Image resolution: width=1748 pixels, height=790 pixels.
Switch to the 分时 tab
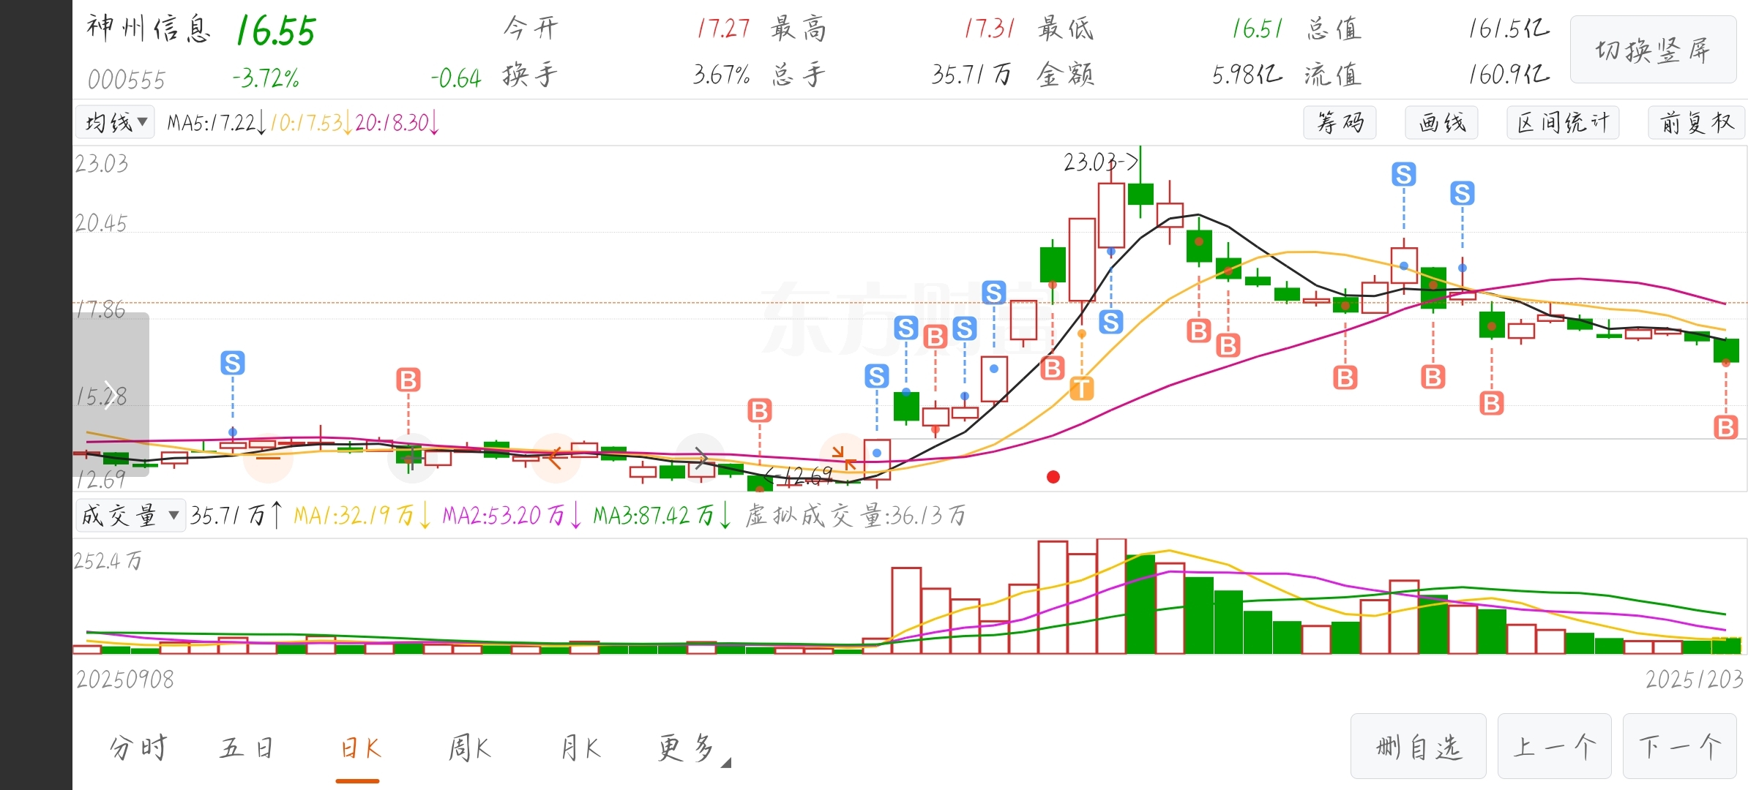pyautogui.click(x=138, y=748)
